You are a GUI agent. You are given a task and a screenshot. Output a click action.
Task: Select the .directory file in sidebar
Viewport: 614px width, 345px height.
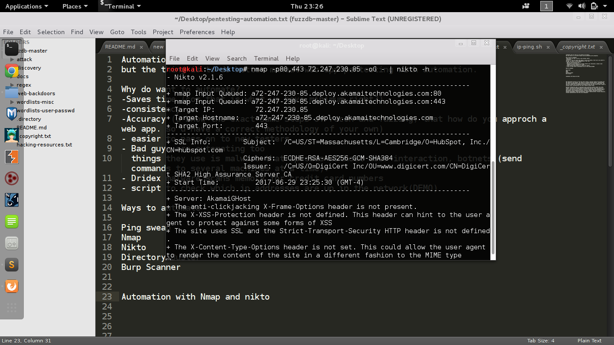coord(29,119)
